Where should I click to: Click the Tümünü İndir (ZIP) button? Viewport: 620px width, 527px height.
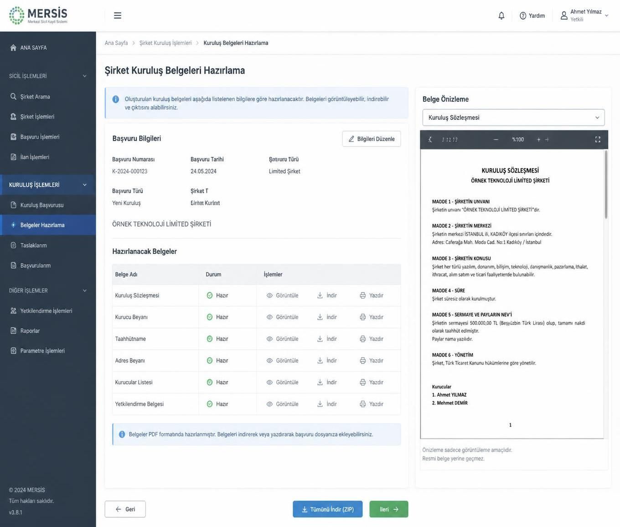click(328, 509)
